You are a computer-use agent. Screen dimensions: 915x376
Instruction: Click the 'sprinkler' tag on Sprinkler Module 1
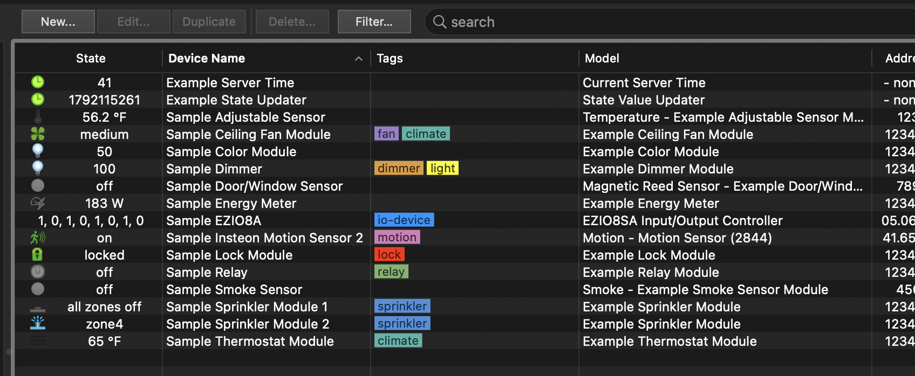coord(402,306)
